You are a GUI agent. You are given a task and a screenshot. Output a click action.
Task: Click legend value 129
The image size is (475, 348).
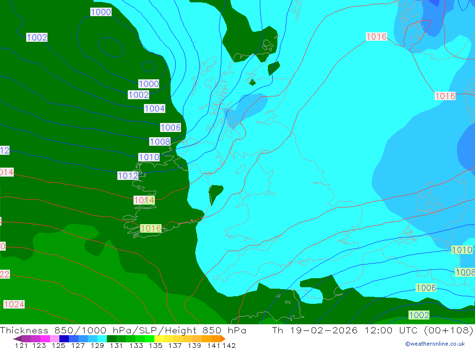tap(97, 346)
